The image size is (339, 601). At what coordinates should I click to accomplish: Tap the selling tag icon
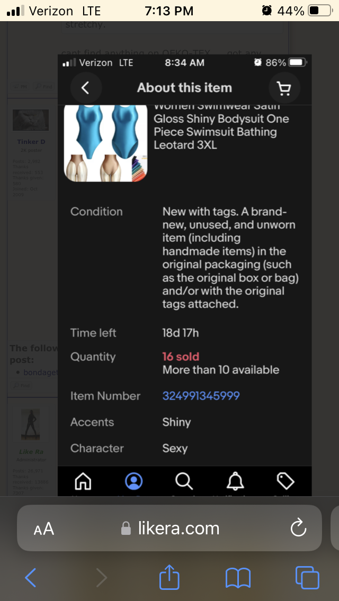(x=286, y=481)
